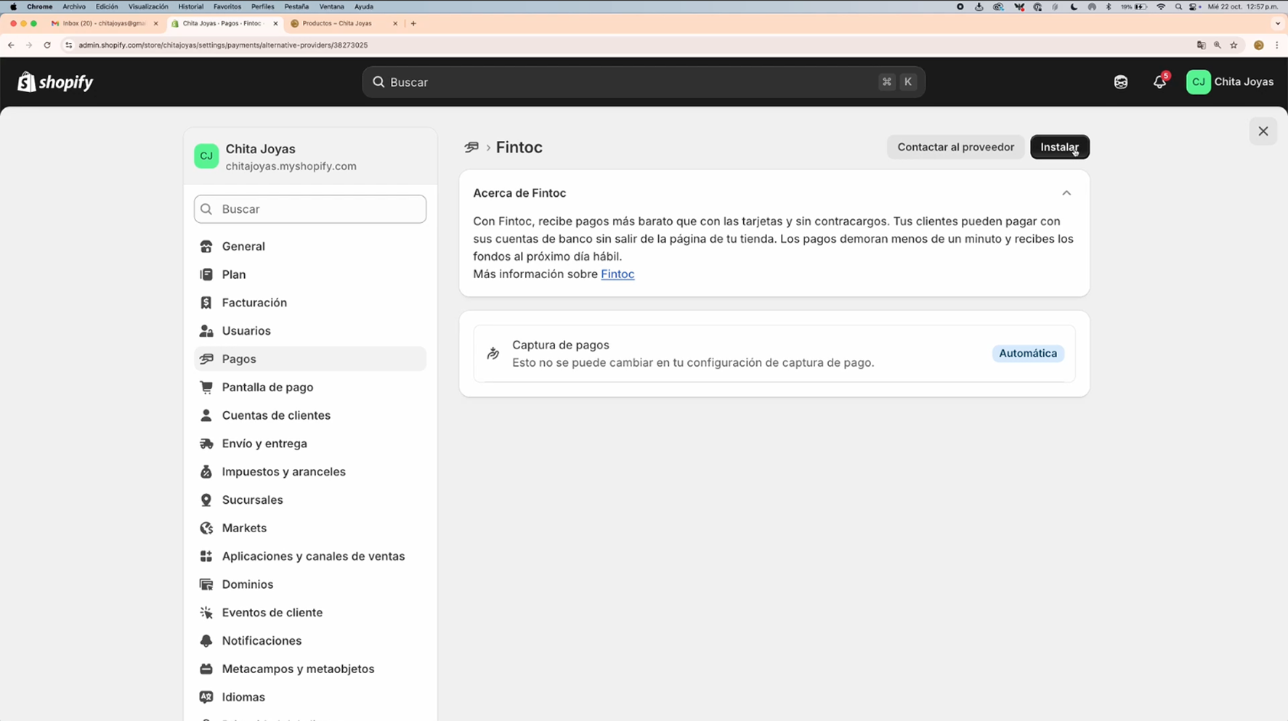Viewport: 1288px width, 721px height.
Task: Open Cuentas de clientes settings
Action: 310,415
